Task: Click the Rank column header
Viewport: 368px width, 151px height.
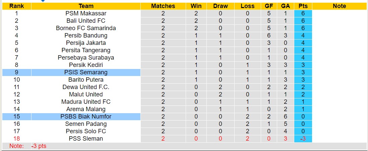Action: click(x=16, y=6)
